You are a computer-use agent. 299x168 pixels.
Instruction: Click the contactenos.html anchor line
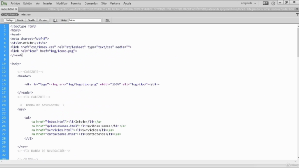[76, 134]
